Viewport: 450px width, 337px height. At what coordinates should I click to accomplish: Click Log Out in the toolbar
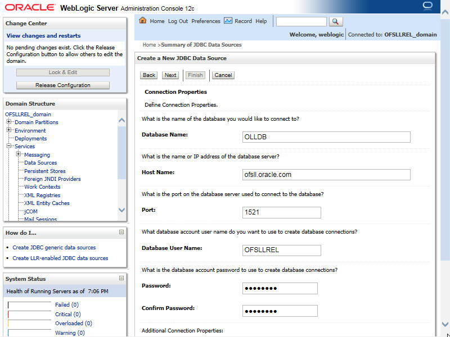tap(178, 21)
